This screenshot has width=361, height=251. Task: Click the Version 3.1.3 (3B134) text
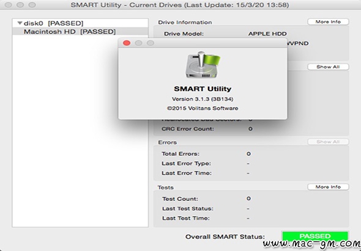[203, 99]
